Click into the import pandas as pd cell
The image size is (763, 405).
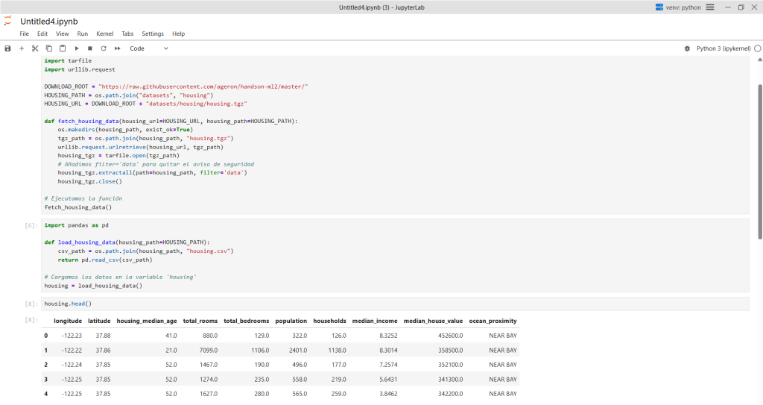pos(395,255)
